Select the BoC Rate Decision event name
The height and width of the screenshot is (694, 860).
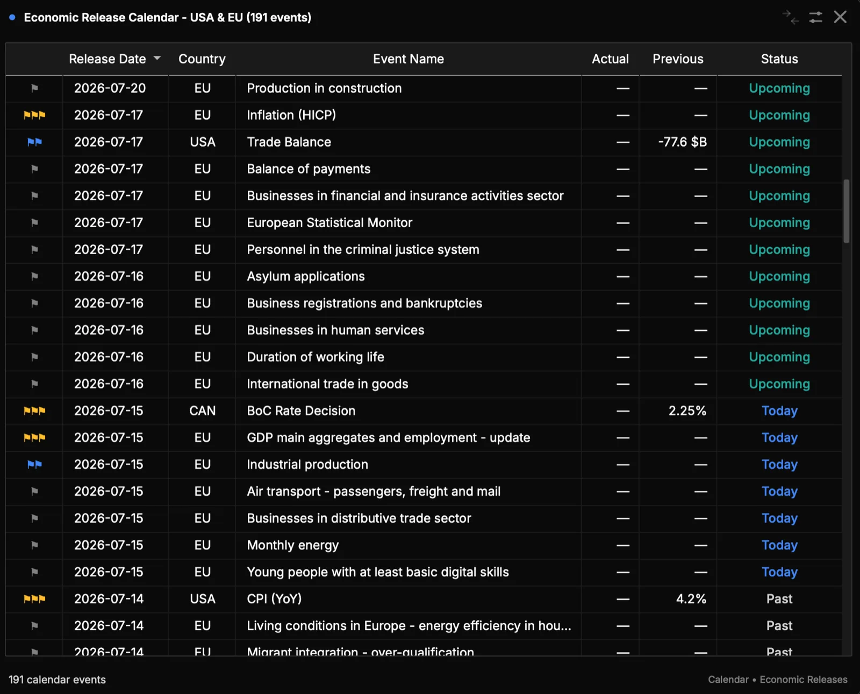click(x=301, y=411)
